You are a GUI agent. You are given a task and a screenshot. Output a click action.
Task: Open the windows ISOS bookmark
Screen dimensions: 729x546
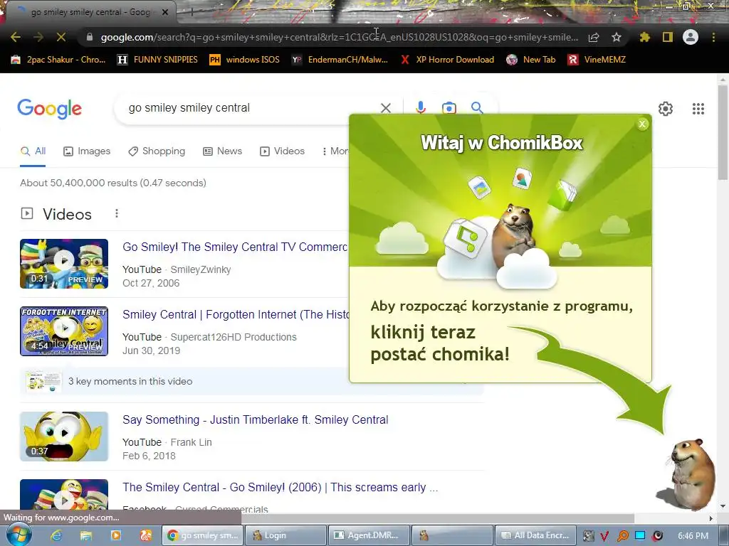[245, 60]
